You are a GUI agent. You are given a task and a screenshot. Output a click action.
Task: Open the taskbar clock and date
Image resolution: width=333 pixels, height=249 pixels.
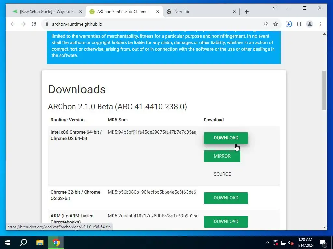[305, 243]
